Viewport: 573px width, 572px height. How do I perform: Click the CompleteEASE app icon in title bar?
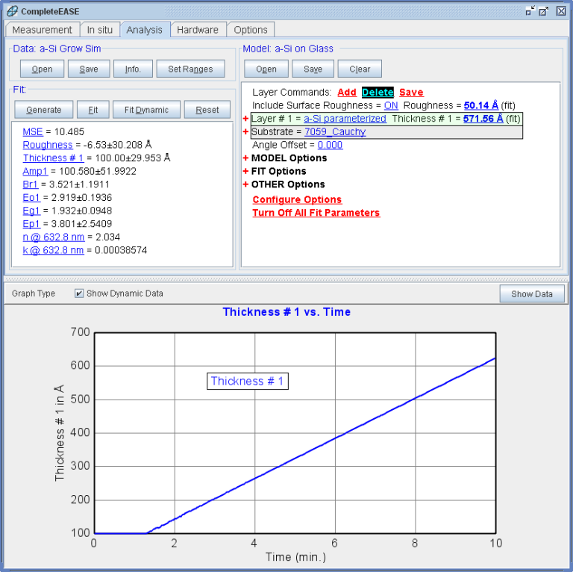point(11,11)
